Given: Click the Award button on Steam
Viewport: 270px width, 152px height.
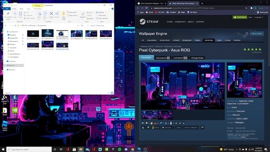Looking at the screenshot, I should pyautogui.click(x=156, y=128).
